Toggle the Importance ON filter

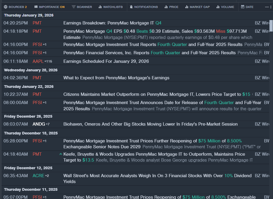49,7
